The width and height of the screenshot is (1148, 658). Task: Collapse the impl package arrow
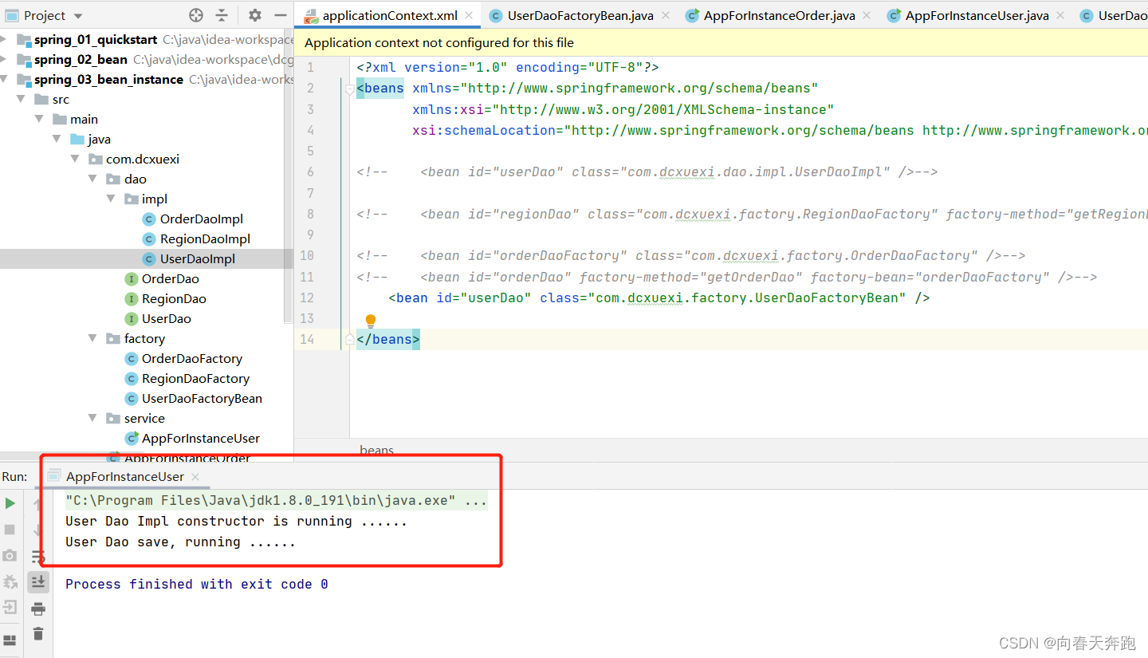[111, 199]
